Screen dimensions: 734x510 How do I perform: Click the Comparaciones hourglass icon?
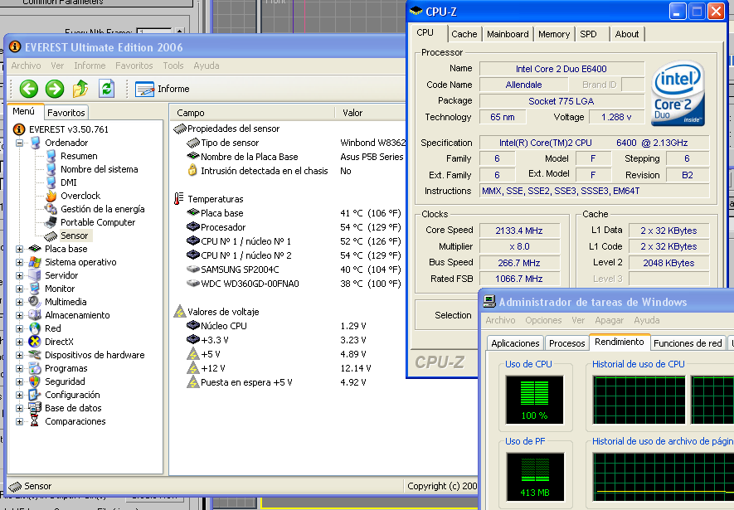[35, 421]
